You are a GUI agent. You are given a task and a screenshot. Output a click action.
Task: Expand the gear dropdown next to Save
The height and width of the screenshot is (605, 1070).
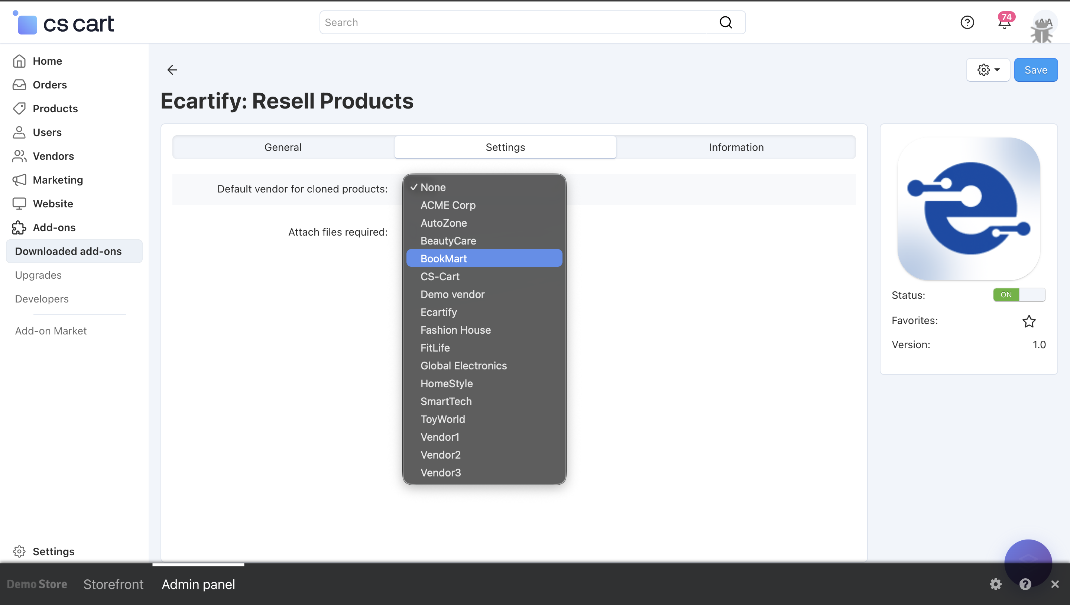tap(988, 70)
